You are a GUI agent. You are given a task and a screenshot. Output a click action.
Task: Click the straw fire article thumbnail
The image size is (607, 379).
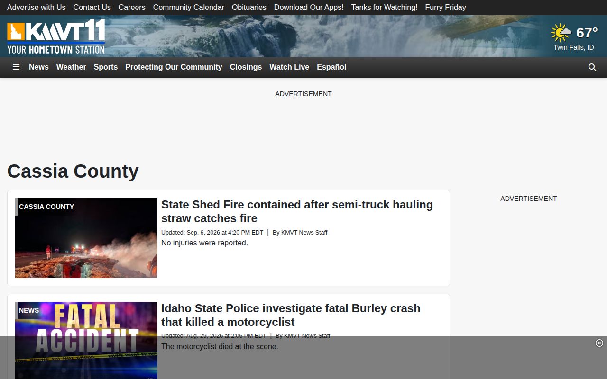[86, 238]
